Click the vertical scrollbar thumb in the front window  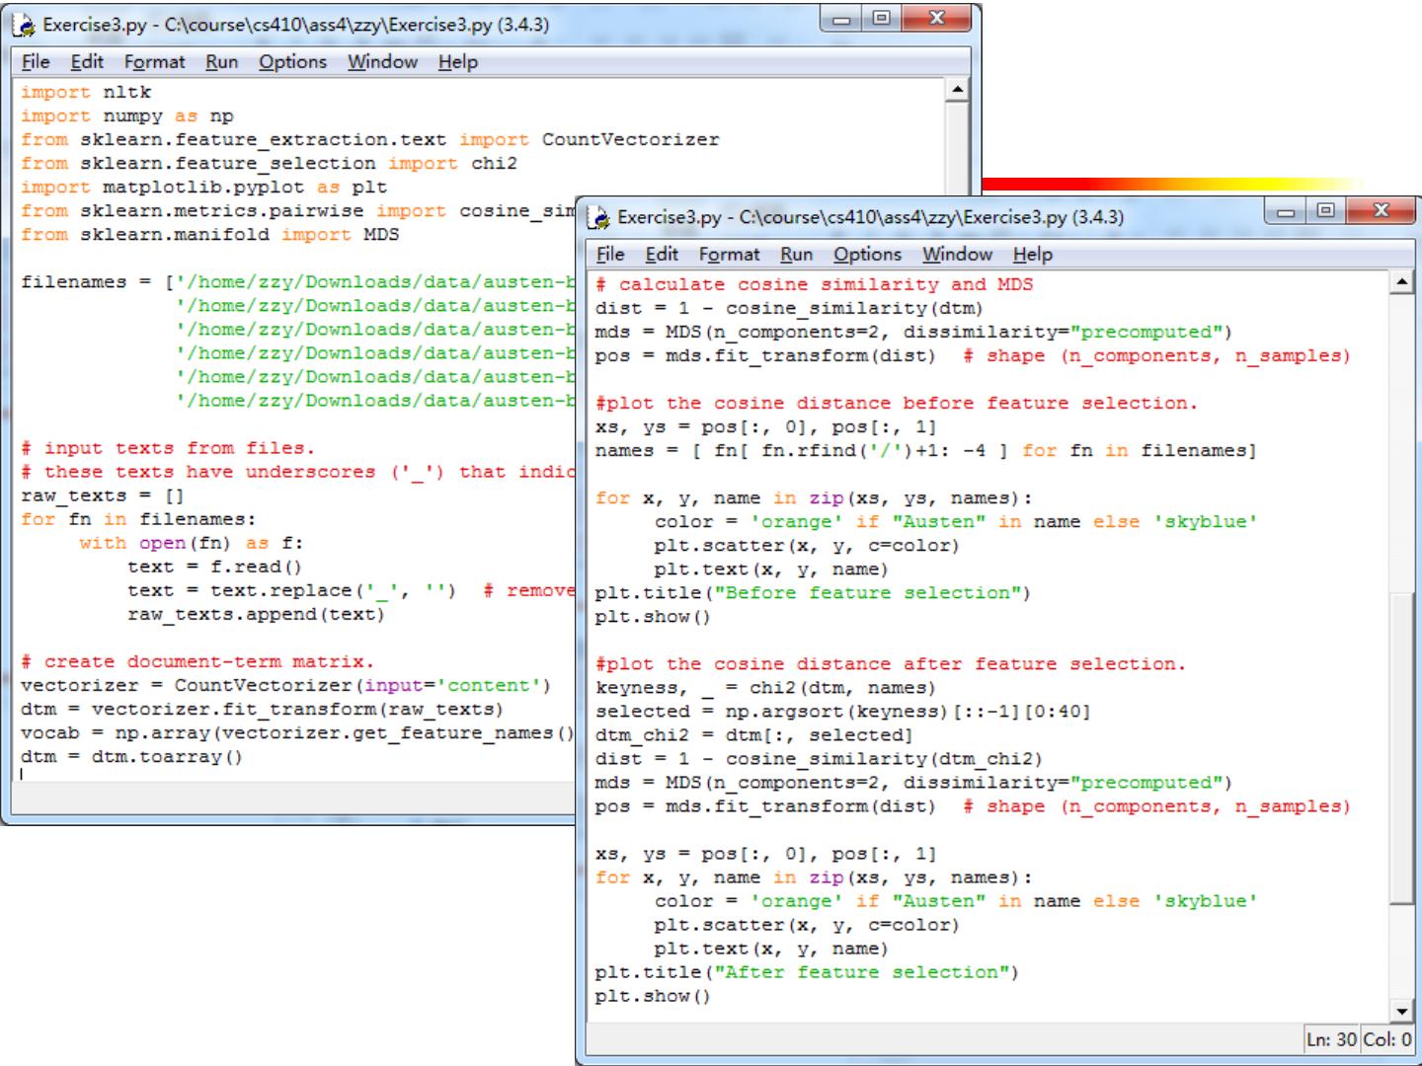click(x=1401, y=745)
